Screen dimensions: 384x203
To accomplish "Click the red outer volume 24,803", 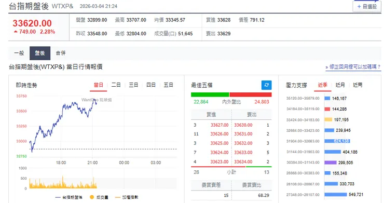I will 262,102.
